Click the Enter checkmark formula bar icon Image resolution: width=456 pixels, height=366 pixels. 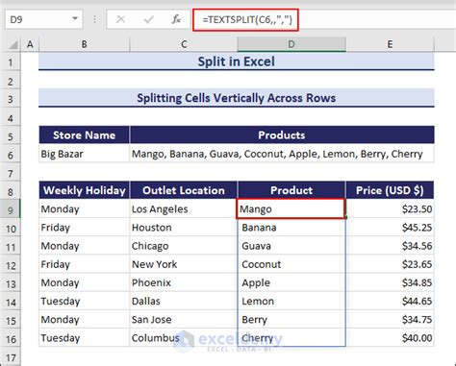coord(148,19)
